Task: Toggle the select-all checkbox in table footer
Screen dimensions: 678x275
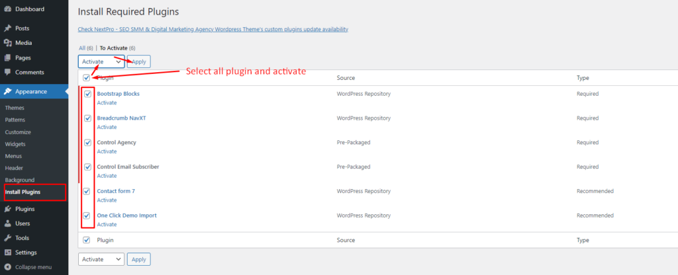Action: (87, 240)
